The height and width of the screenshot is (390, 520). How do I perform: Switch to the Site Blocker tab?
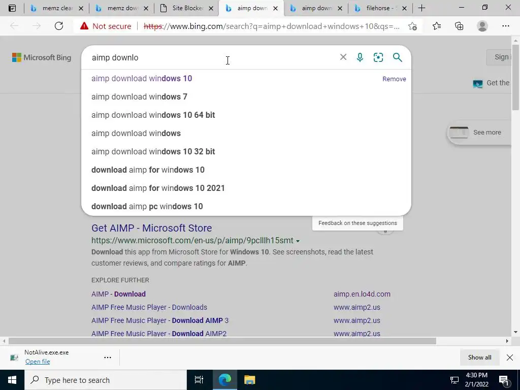click(186, 8)
